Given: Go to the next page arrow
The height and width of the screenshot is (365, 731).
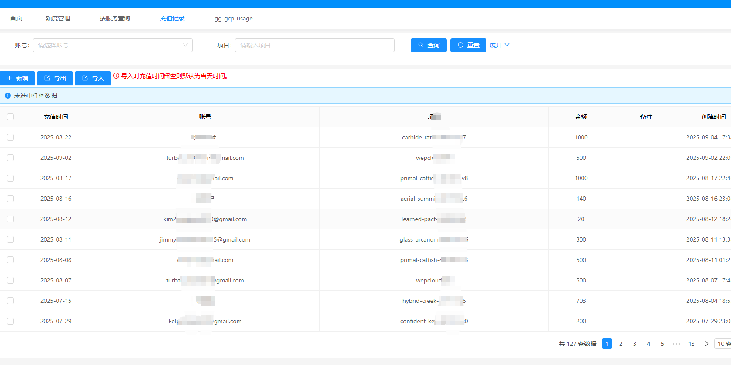Looking at the screenshot, I should (x=707, y=344).
